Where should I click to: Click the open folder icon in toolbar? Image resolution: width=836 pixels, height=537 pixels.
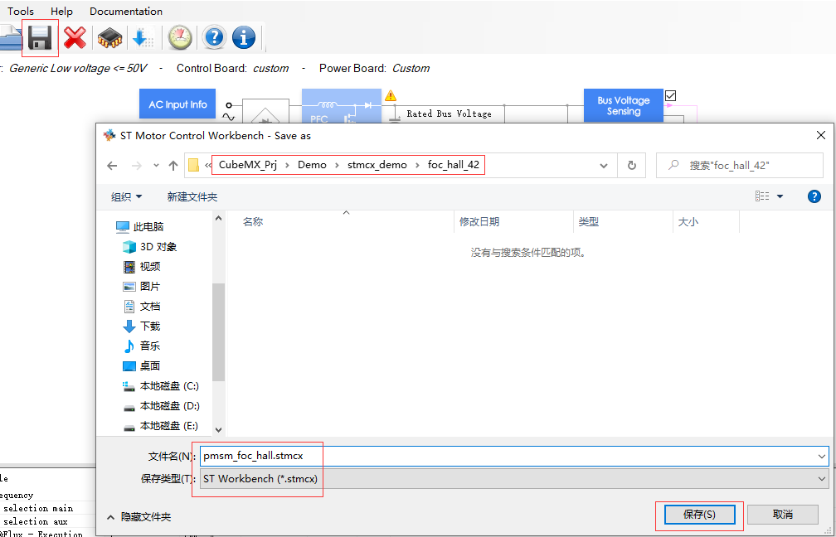11,39
